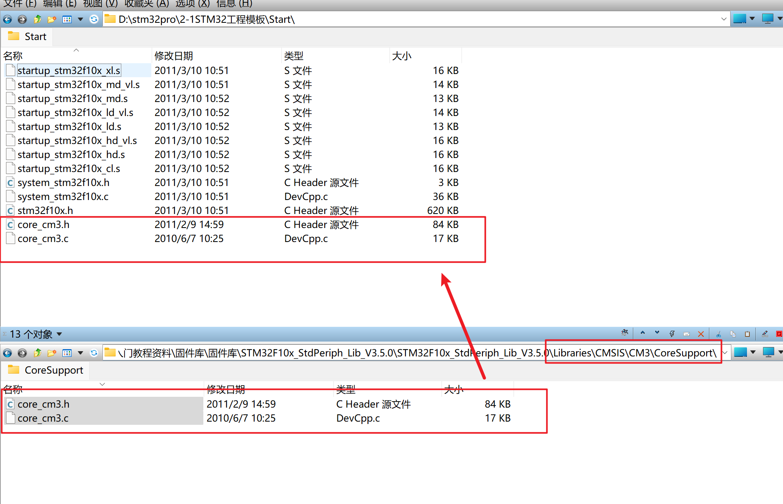Click the monitor icon in top pane

[768, 19]
